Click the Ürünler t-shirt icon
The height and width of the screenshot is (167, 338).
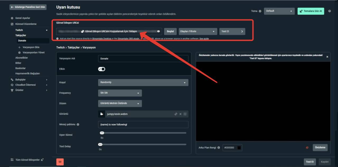point(12,90)
